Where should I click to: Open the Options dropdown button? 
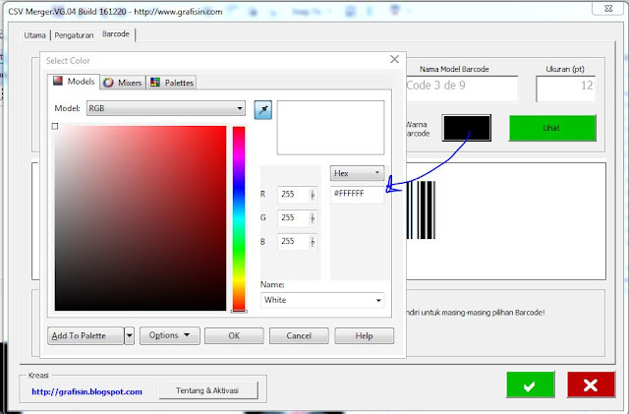pyautogui.click(x=169, y=335)
